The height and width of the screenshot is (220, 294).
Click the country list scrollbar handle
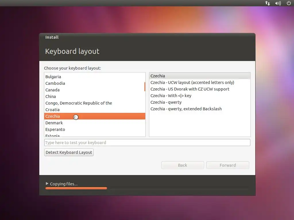point(145,87)
